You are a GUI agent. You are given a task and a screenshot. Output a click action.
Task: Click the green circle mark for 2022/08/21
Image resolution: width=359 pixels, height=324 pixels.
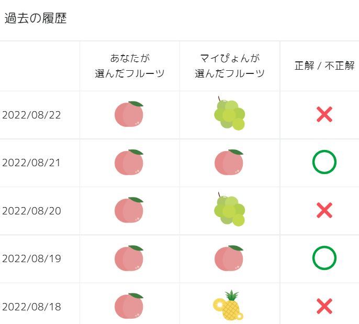324,162
